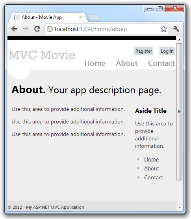191x219 pixels.
Task: Go to Home in the top navigation
Action: tap(95, 63)
